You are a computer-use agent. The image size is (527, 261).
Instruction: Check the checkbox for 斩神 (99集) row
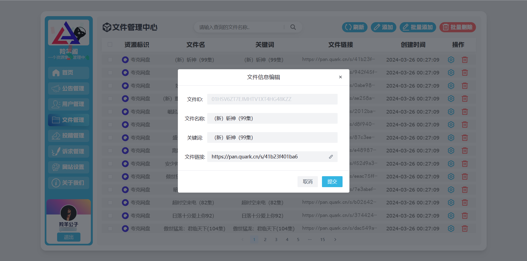tap(110, 60)
